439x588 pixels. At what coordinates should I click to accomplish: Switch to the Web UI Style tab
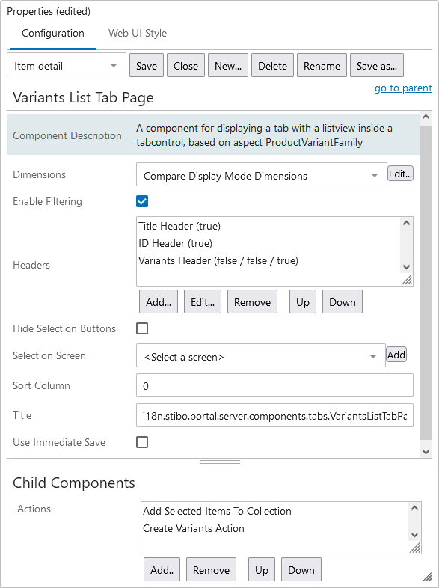tap(138, 34)
